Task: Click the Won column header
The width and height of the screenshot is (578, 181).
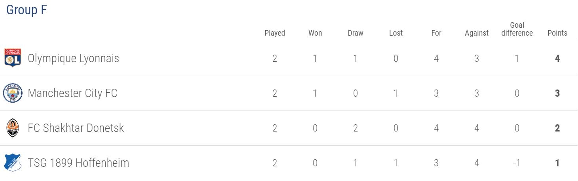Action: [x=315, y=33]
